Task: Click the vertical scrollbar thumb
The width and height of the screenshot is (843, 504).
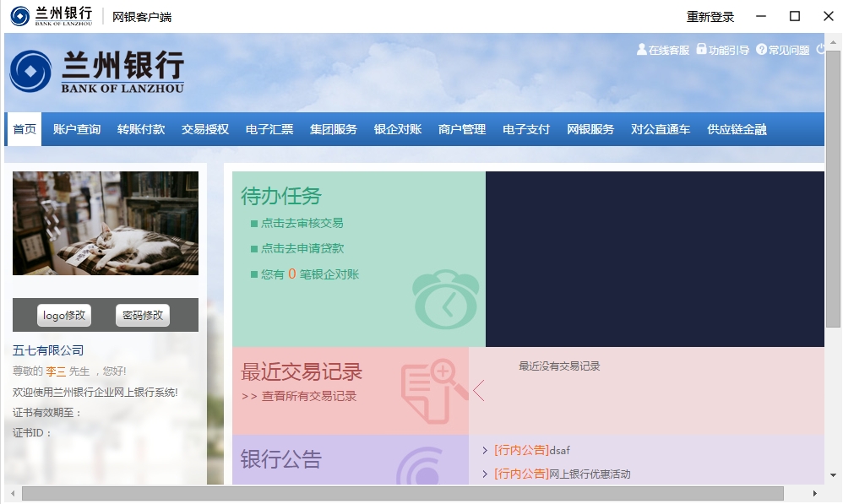Action: click(x=834, y=188)
